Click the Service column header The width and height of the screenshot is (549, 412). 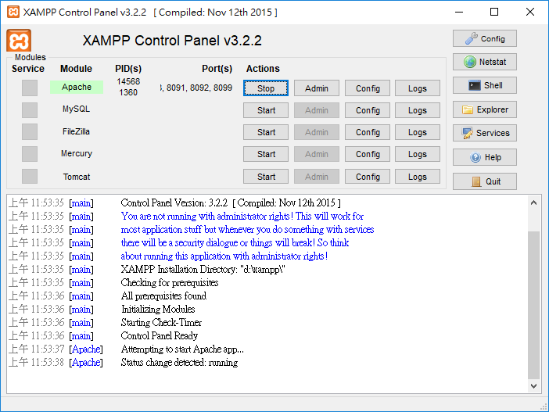(28, 69)
